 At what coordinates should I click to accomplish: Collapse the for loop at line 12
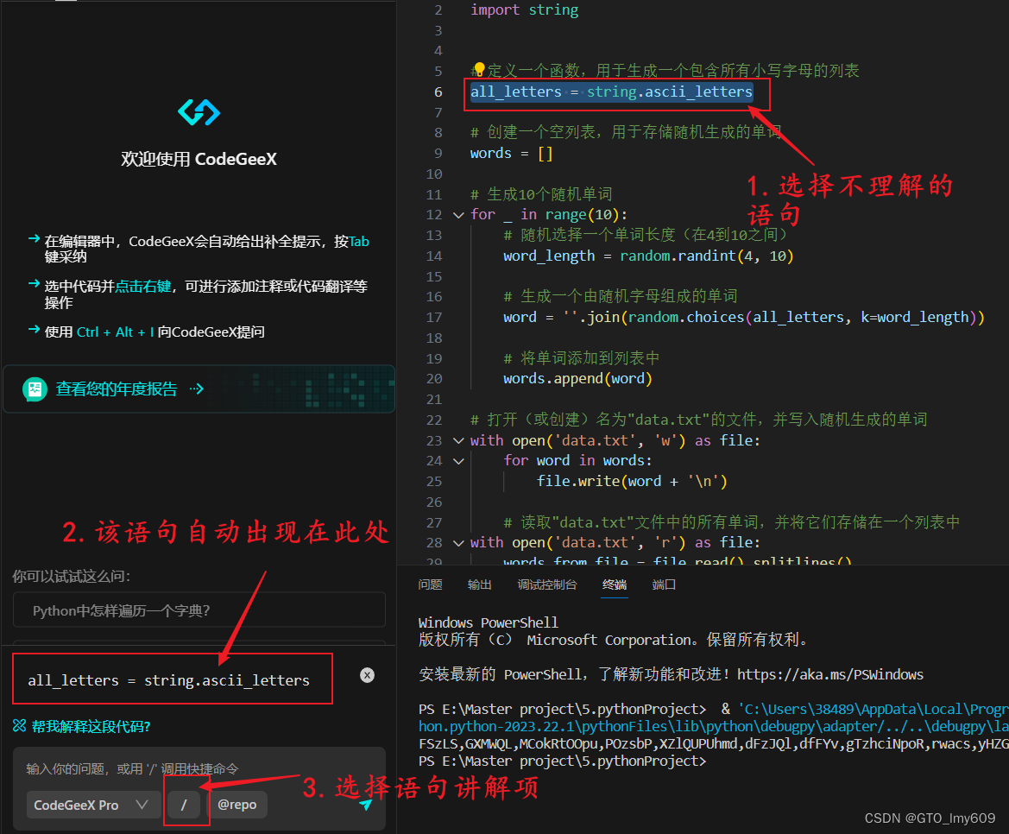tap(458, 215)
